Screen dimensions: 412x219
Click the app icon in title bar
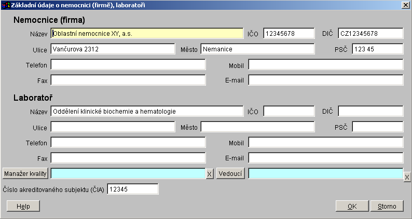click(6, 5)
